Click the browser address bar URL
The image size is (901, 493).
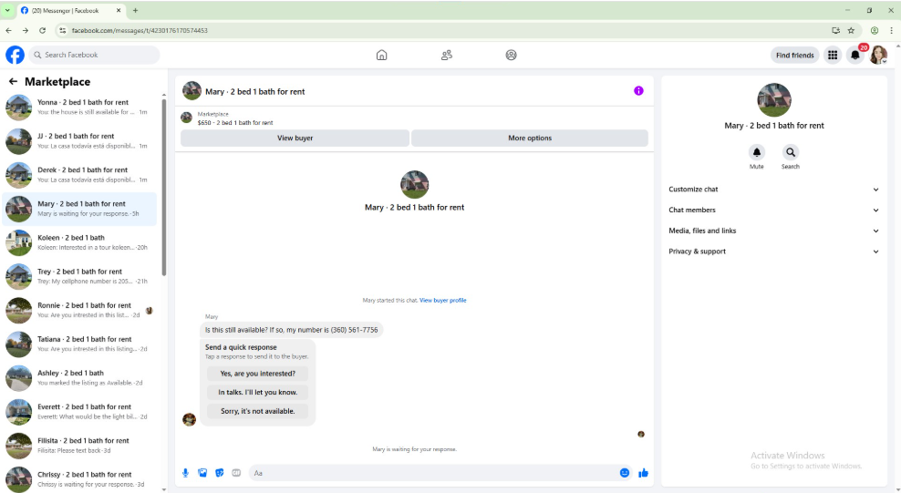pos(140,30)
